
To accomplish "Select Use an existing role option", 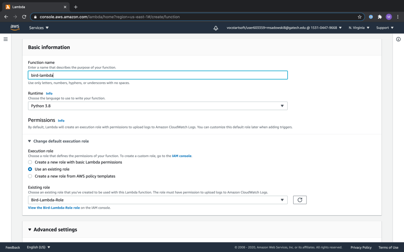I will coord(30,169).
